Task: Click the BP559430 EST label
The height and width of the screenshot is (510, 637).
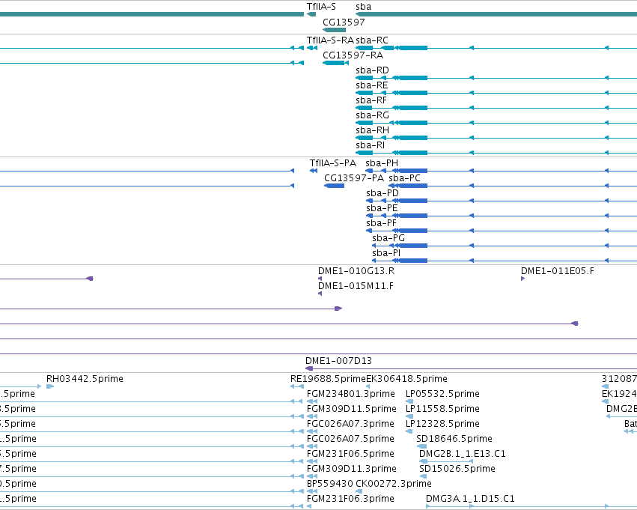Action: point(330,484)
